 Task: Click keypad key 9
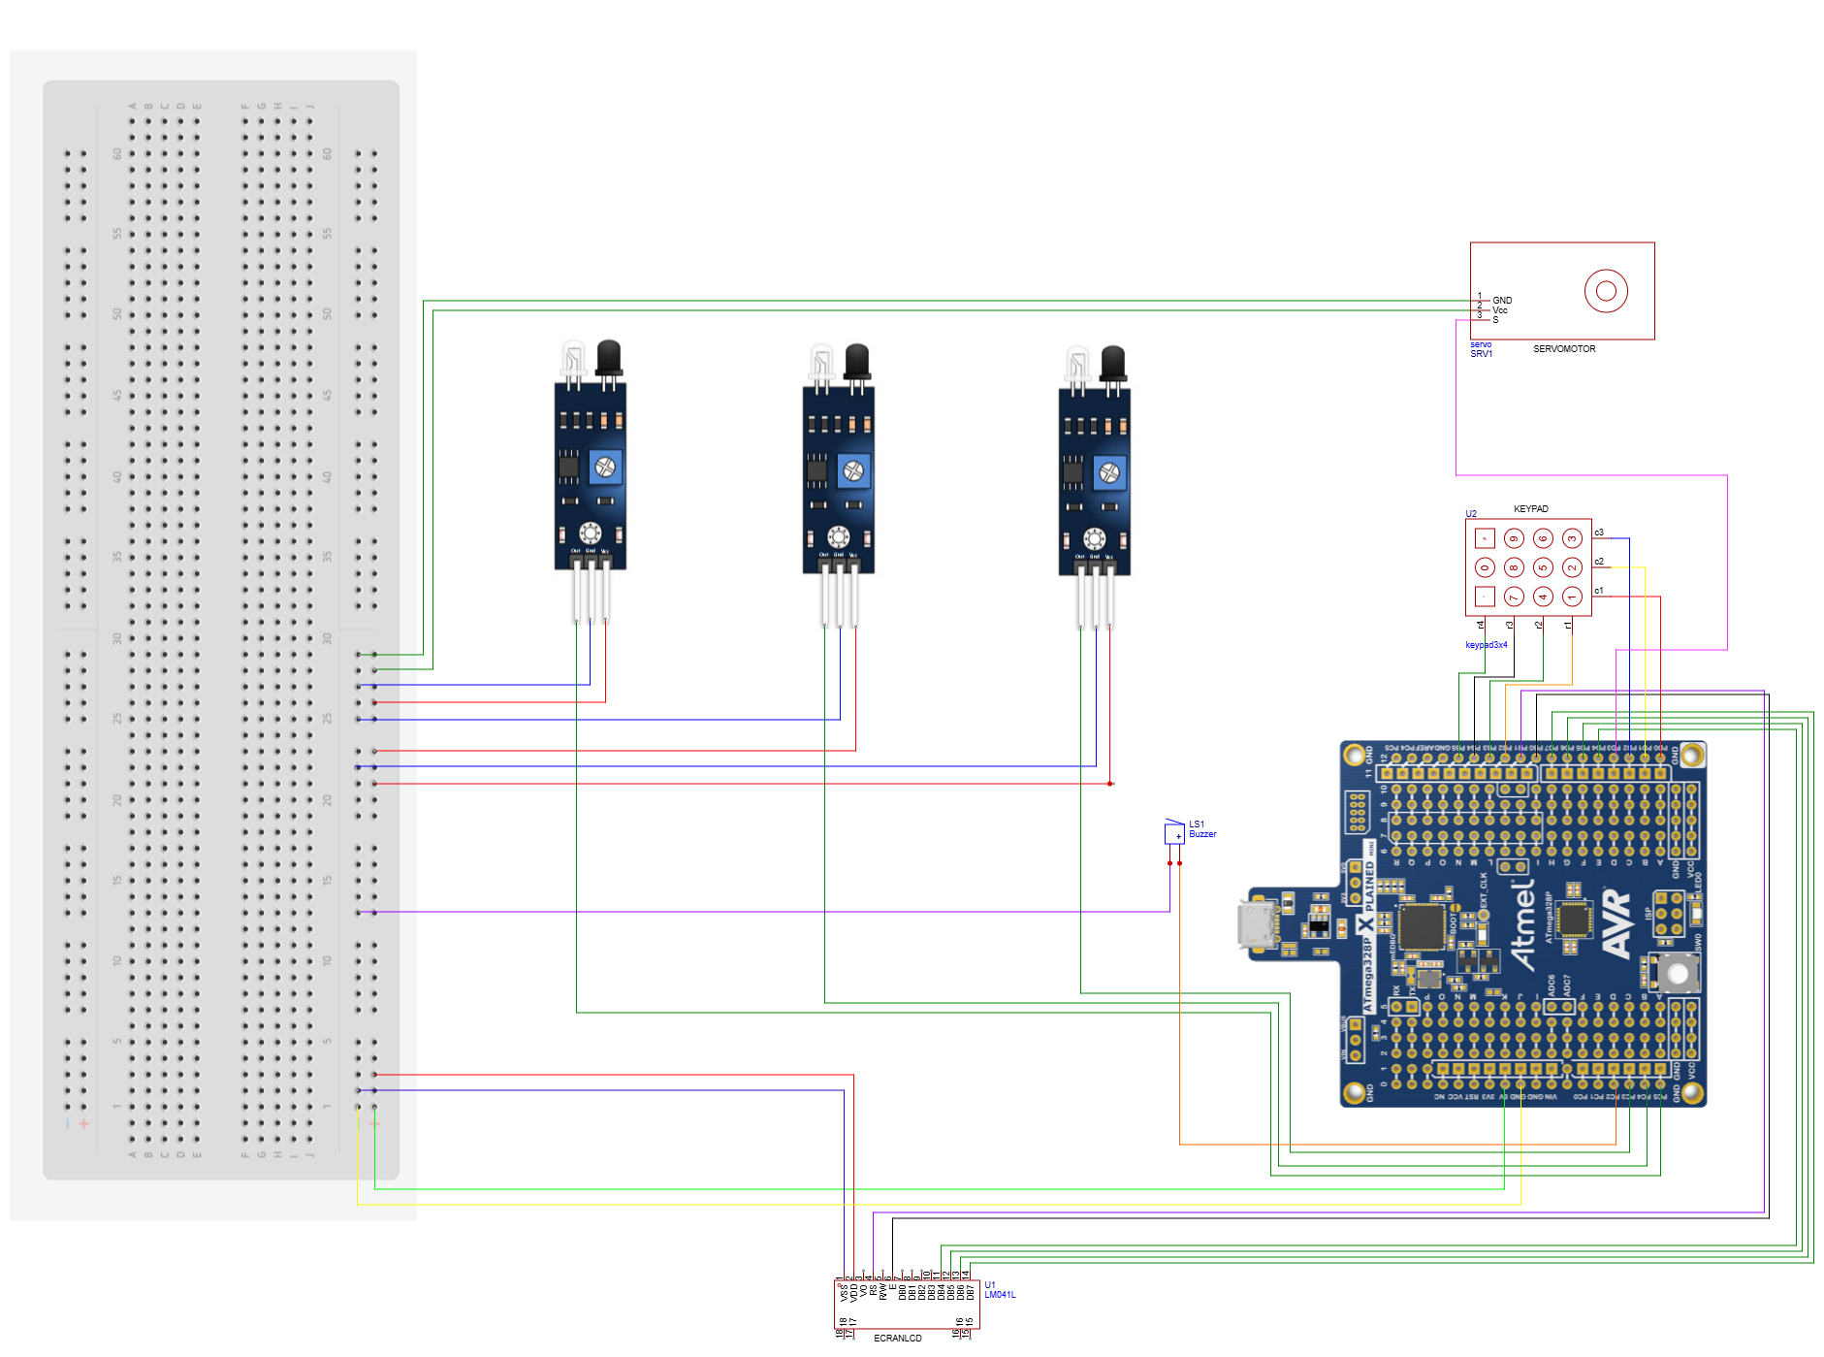(x=1514, y=538)
